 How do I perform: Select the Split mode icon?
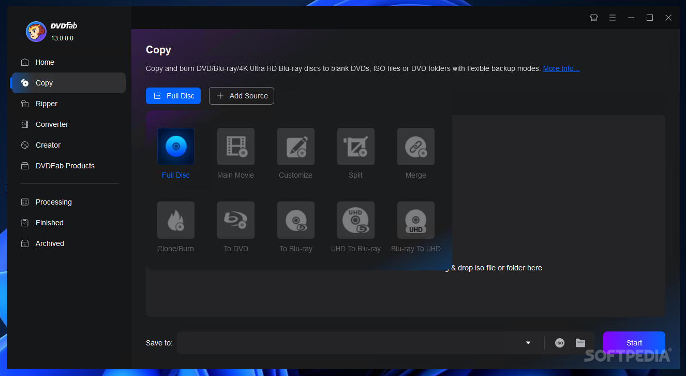[x=356, y=147]
